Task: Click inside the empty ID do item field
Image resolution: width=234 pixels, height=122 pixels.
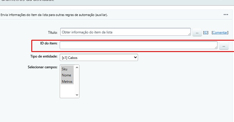Action: point(138,45)
